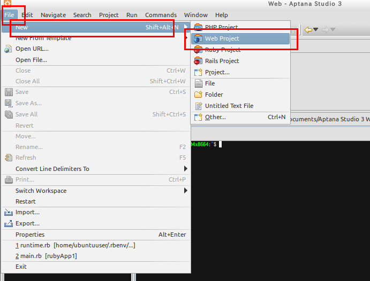Image resolution: width=370 pixels, height=281 pixels.
Task: Open the Navigate menu
Action: [x=54, y=15]
